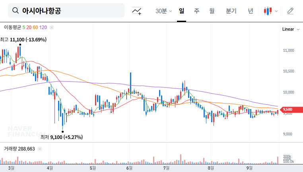Click the 8월 date axis label
Screen dimensions: 303x172
pos(211,168)
